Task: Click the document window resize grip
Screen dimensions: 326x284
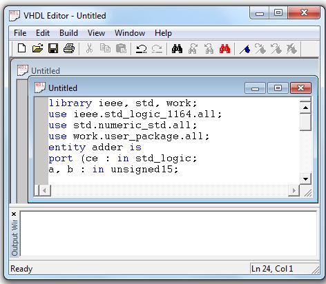Action: point(307,192)
